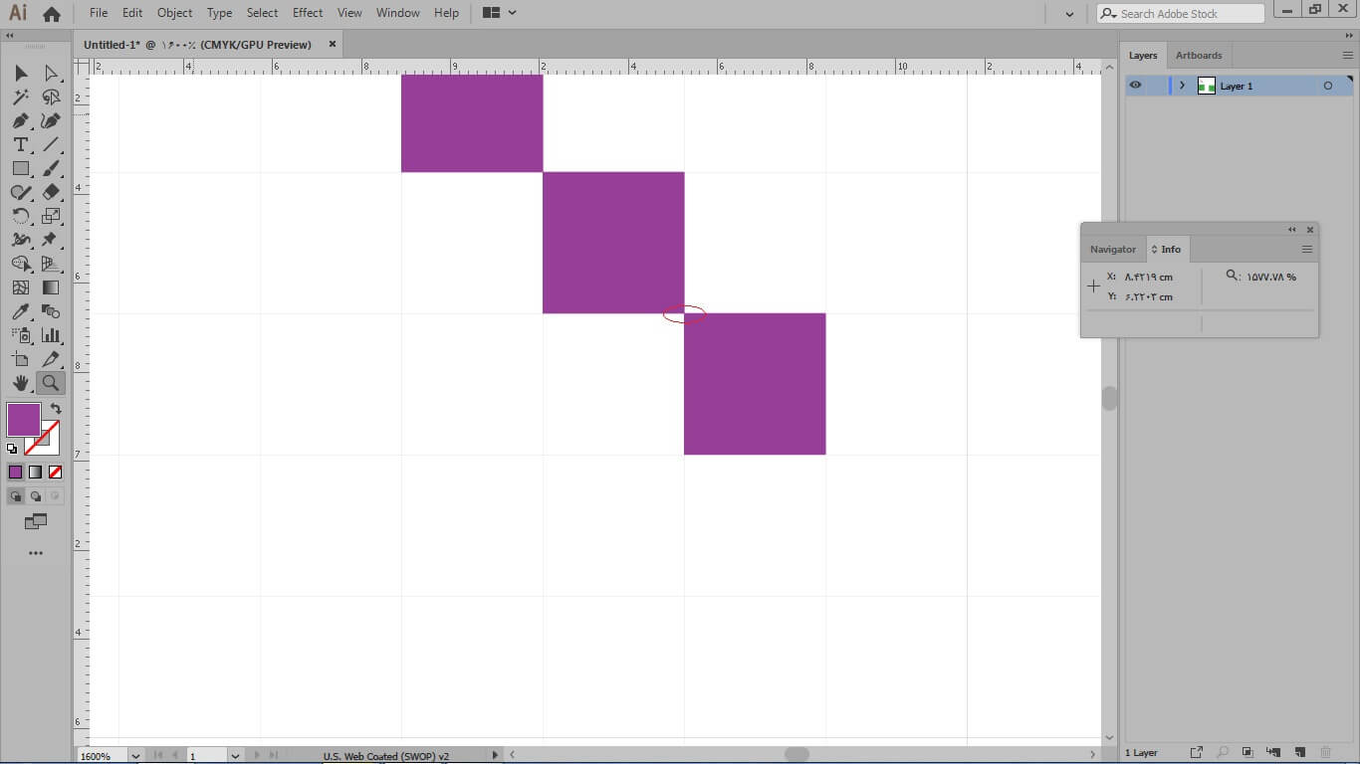Select the Magic Wand tool
The width and height of the screenshot is (1360, 764).
click(20, 96)
